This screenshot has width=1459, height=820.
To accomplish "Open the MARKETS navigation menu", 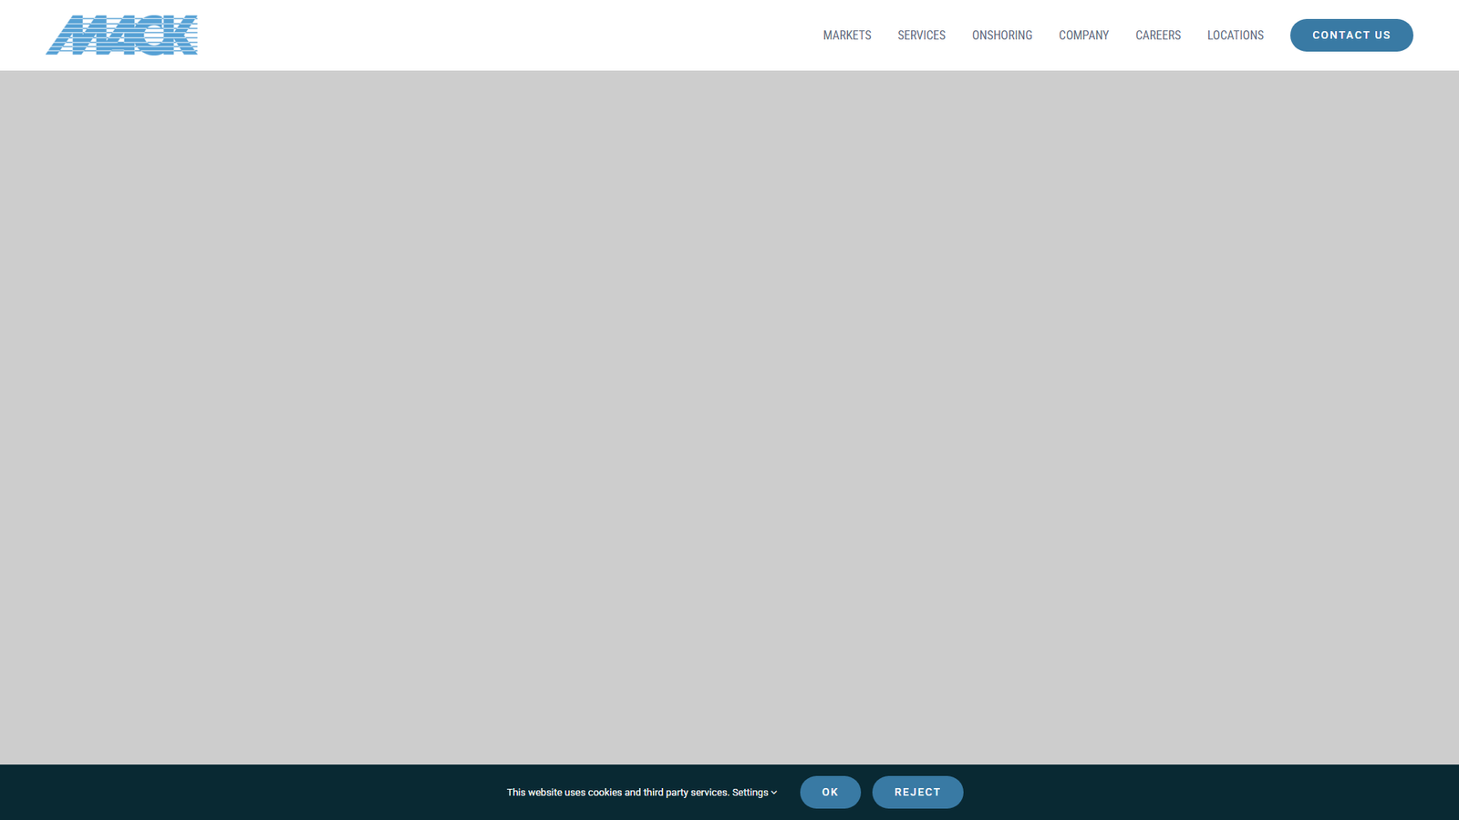I will point(846,36).
